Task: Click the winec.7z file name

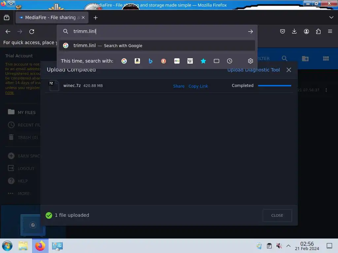Action: tap(72, 86)
